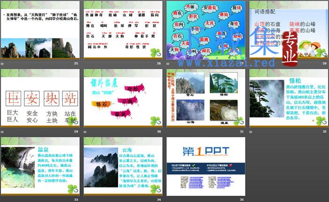Select slide 25 with three mountain photos
Screen dimensions: 329x202
tap(40, 30)
